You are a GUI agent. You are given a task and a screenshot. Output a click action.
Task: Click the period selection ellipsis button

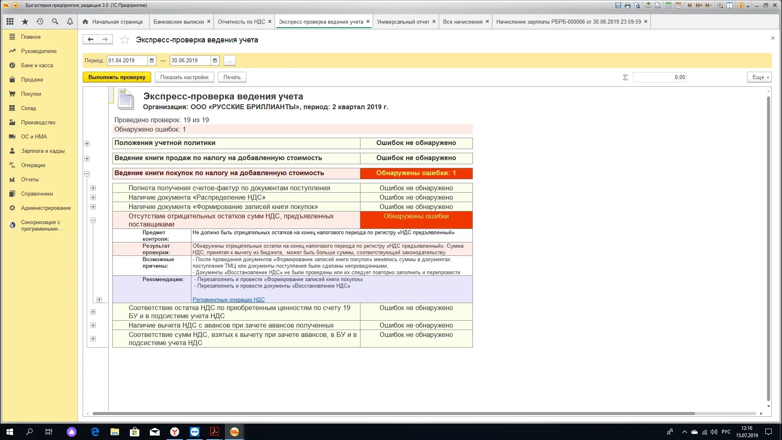click(229, 60)
